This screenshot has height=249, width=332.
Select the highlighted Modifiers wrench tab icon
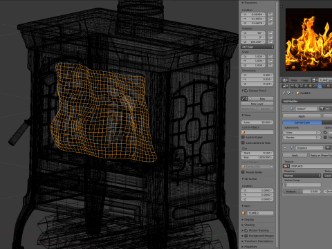coord(320,86)
